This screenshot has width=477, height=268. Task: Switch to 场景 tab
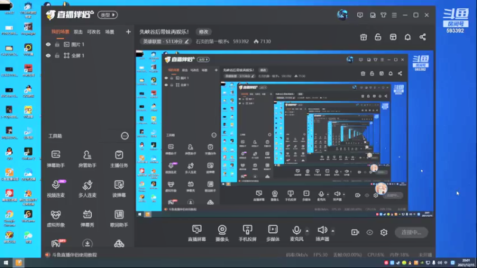110,32
